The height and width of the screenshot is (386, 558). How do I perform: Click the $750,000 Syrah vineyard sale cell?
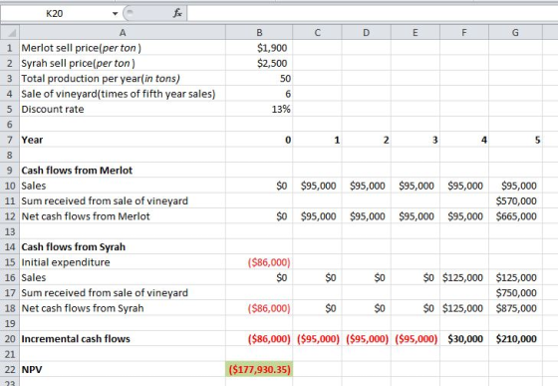515,293
